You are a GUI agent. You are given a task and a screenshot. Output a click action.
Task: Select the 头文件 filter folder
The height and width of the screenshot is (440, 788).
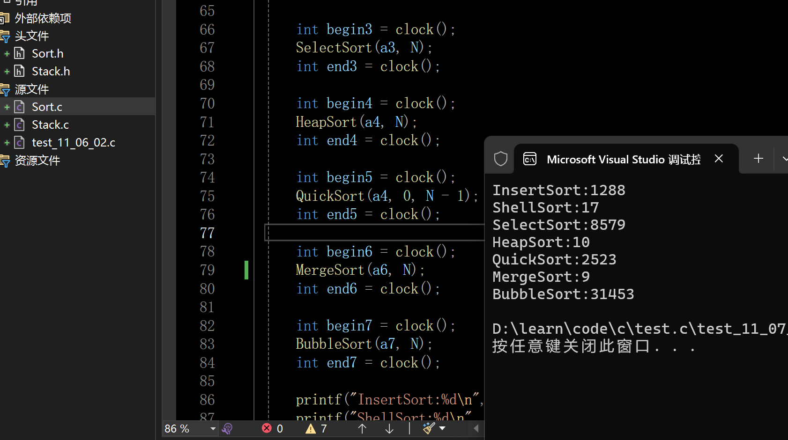tap(31, 36)
